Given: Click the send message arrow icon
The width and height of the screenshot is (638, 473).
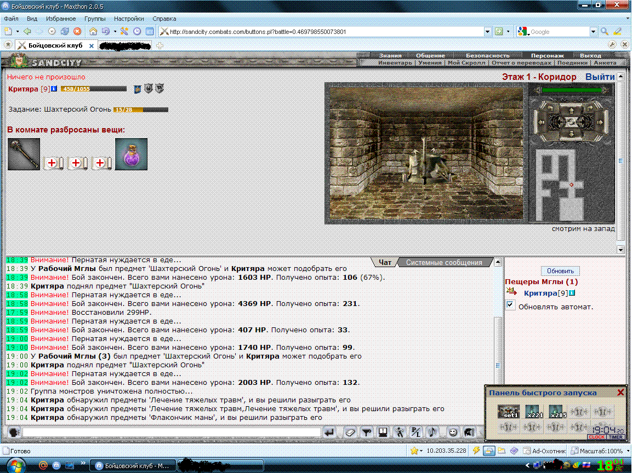Looking at the screenshot, I should pyautogui.click(x=329, y=432).
